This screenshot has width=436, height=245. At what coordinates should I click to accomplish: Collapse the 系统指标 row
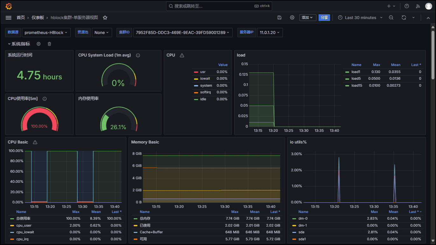click(19, 44)
